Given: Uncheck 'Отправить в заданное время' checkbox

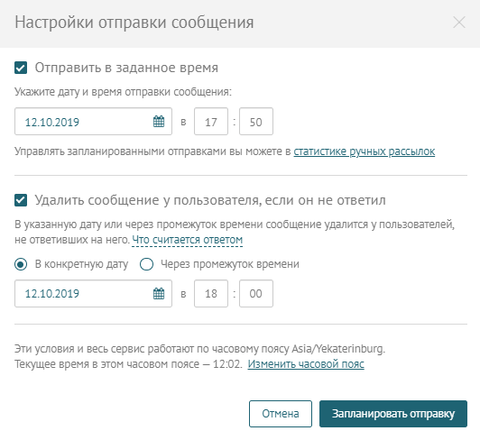Looking at the screenshot, I should pyautogui.click(x=21, y=68).
